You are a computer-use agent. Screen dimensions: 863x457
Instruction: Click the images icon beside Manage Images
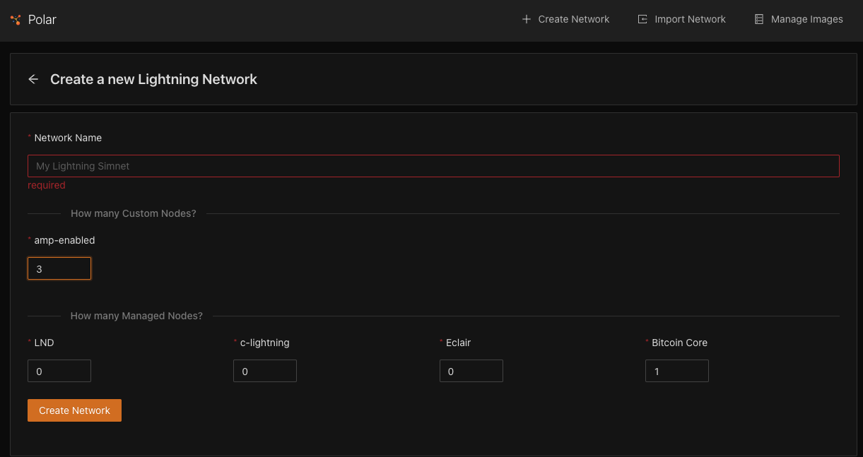point(759,19)
